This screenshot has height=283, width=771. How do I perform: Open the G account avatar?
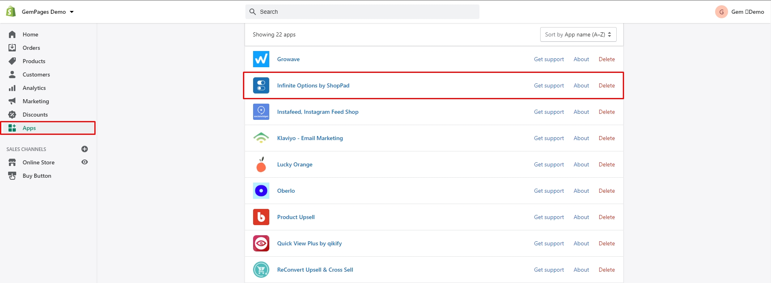click(x=722, y=12)
